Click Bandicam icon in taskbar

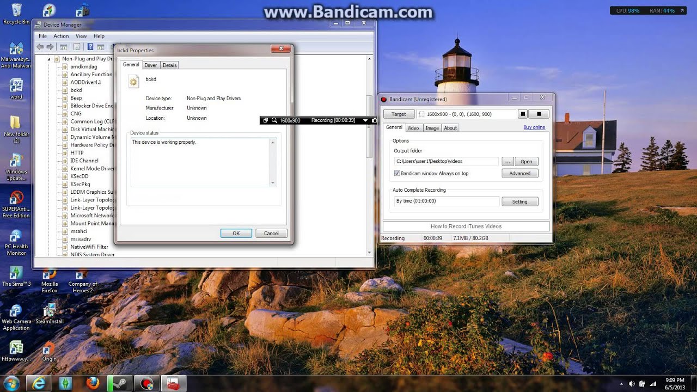(x=146, y=383)
